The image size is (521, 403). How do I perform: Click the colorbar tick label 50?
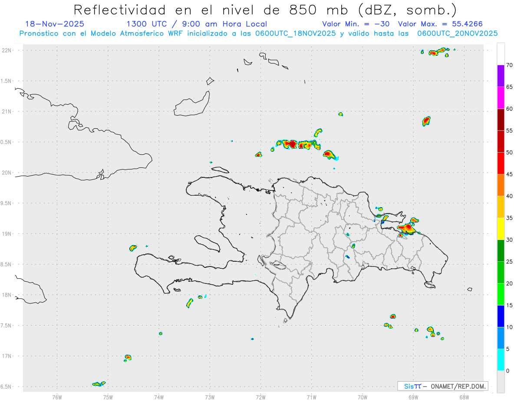pyautogui.click(x=510, y=153)
